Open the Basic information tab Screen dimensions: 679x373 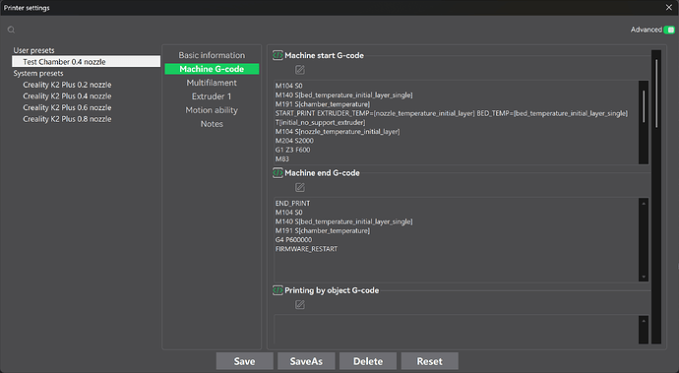pyautogui.click(x=212, y=55)
